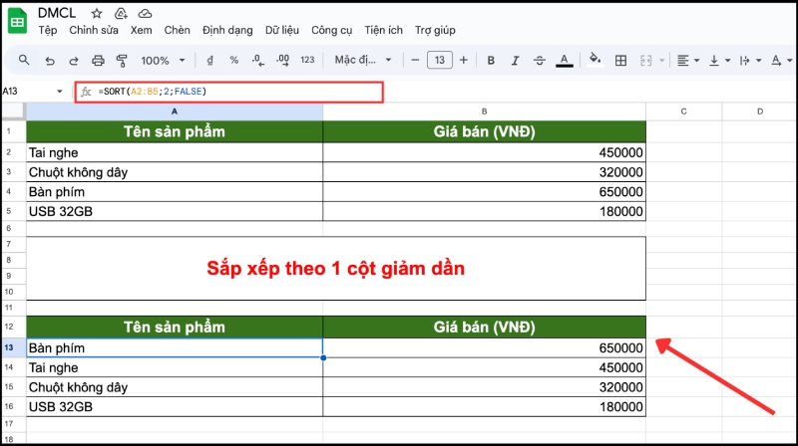Open the Tệp menu

click(x=48, y=30)
